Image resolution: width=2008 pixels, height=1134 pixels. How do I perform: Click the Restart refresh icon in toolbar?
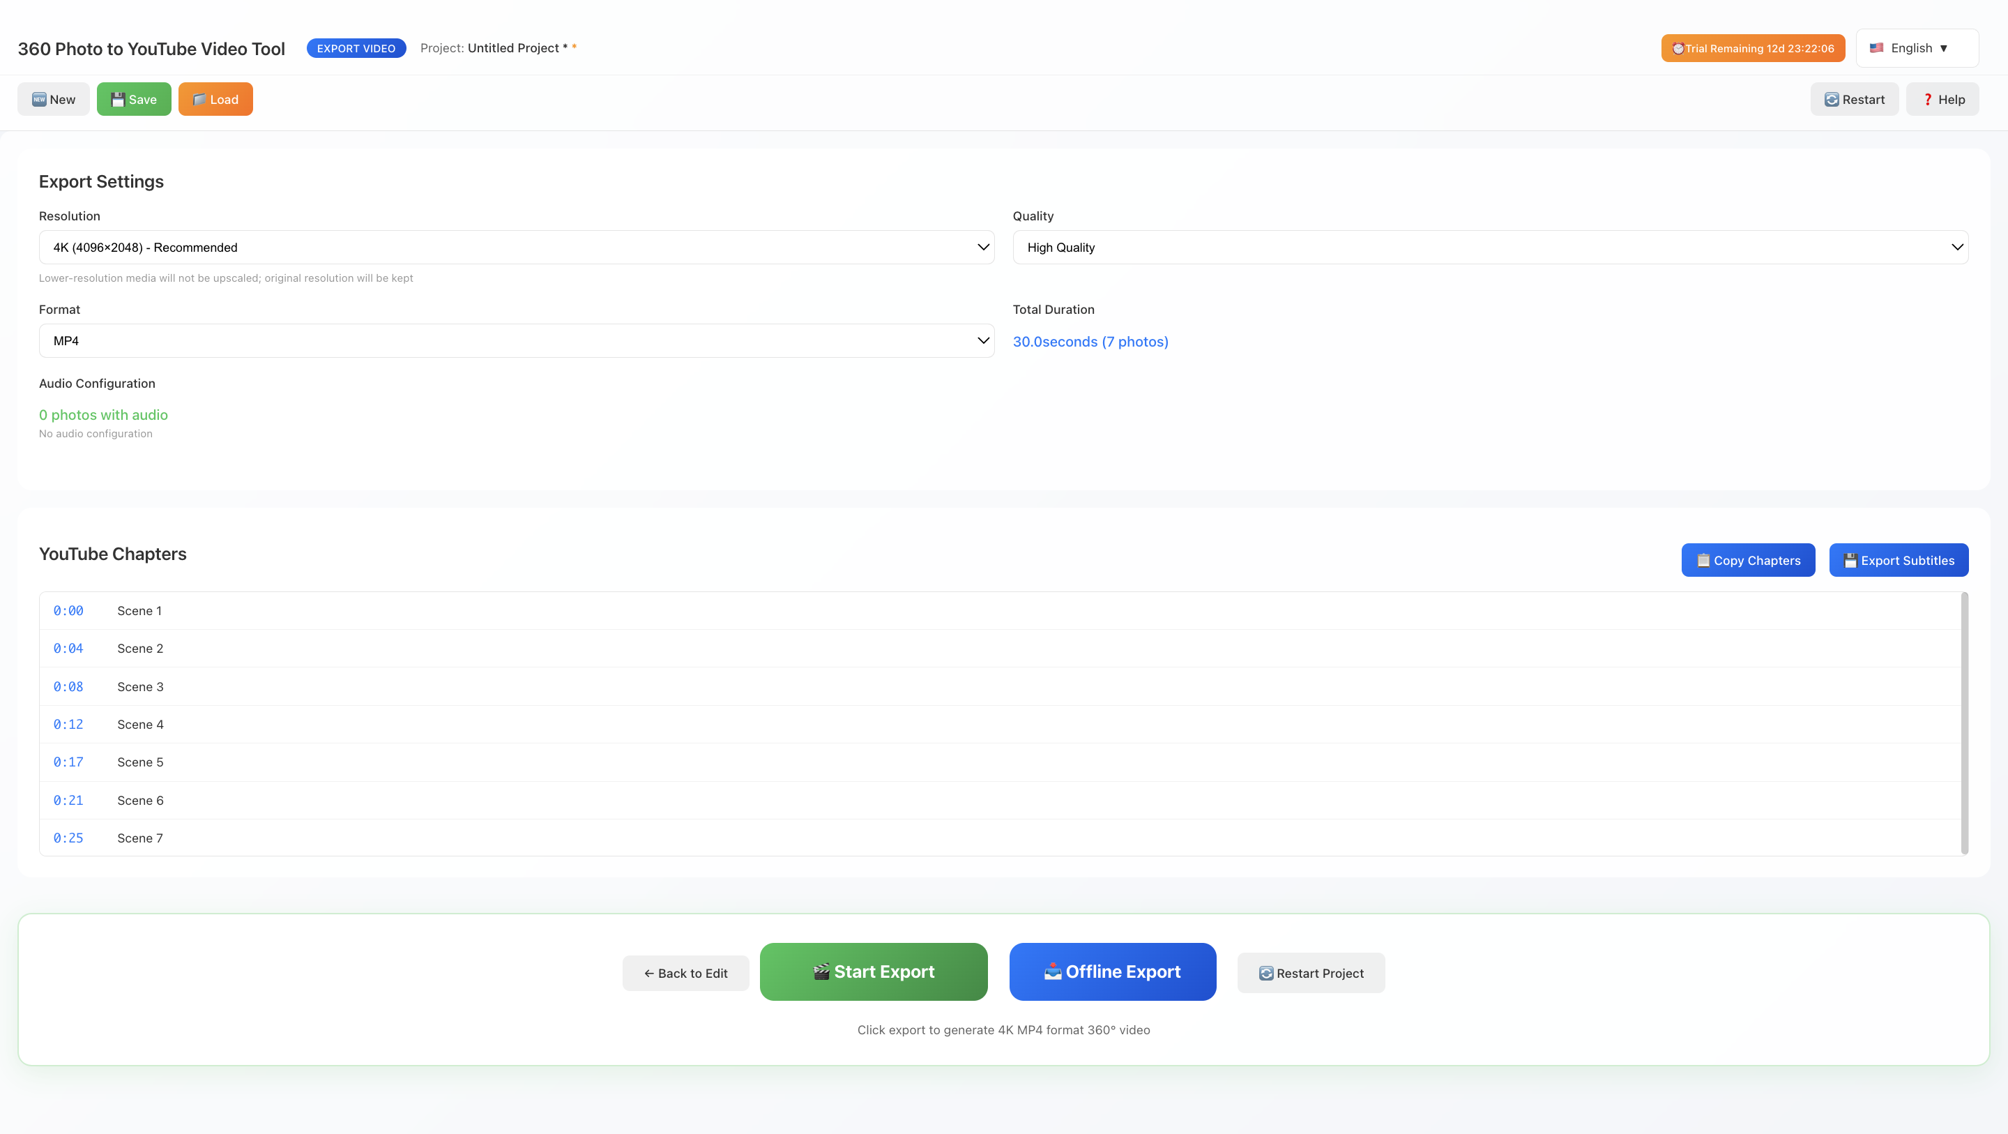(1832, 99)
